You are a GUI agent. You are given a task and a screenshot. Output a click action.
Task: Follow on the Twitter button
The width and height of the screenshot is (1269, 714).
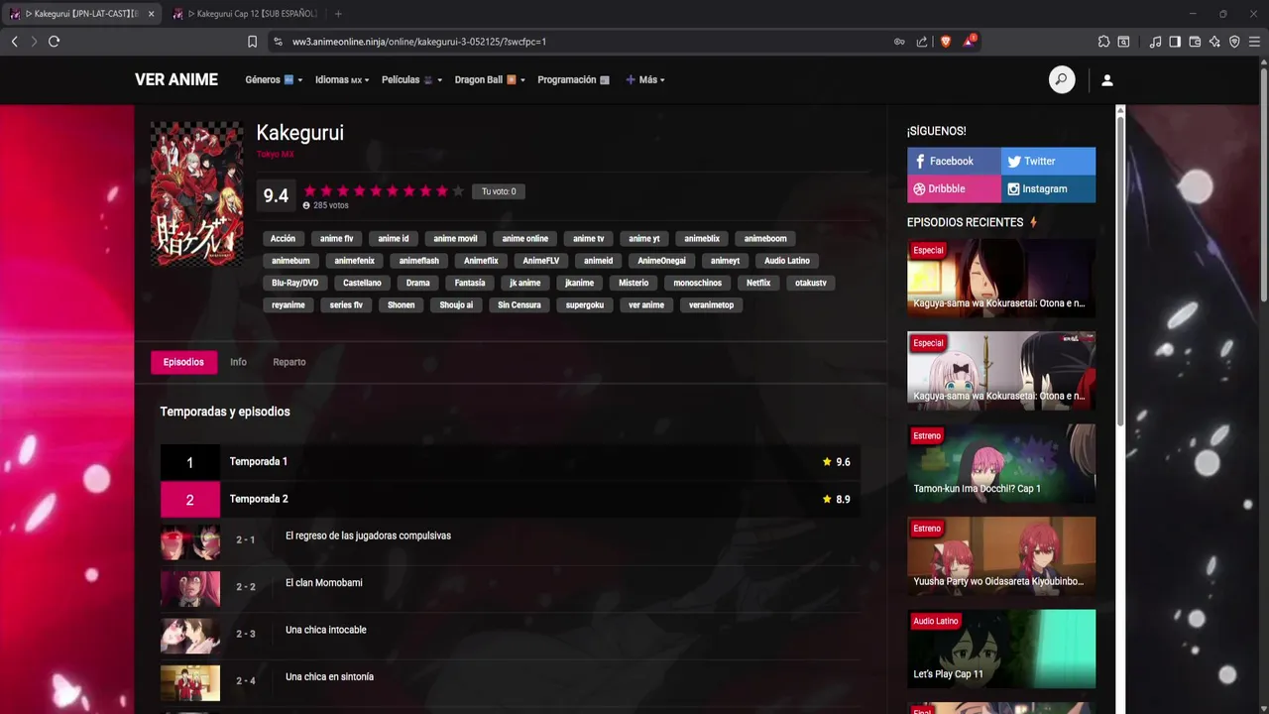tap(1048, 161)
